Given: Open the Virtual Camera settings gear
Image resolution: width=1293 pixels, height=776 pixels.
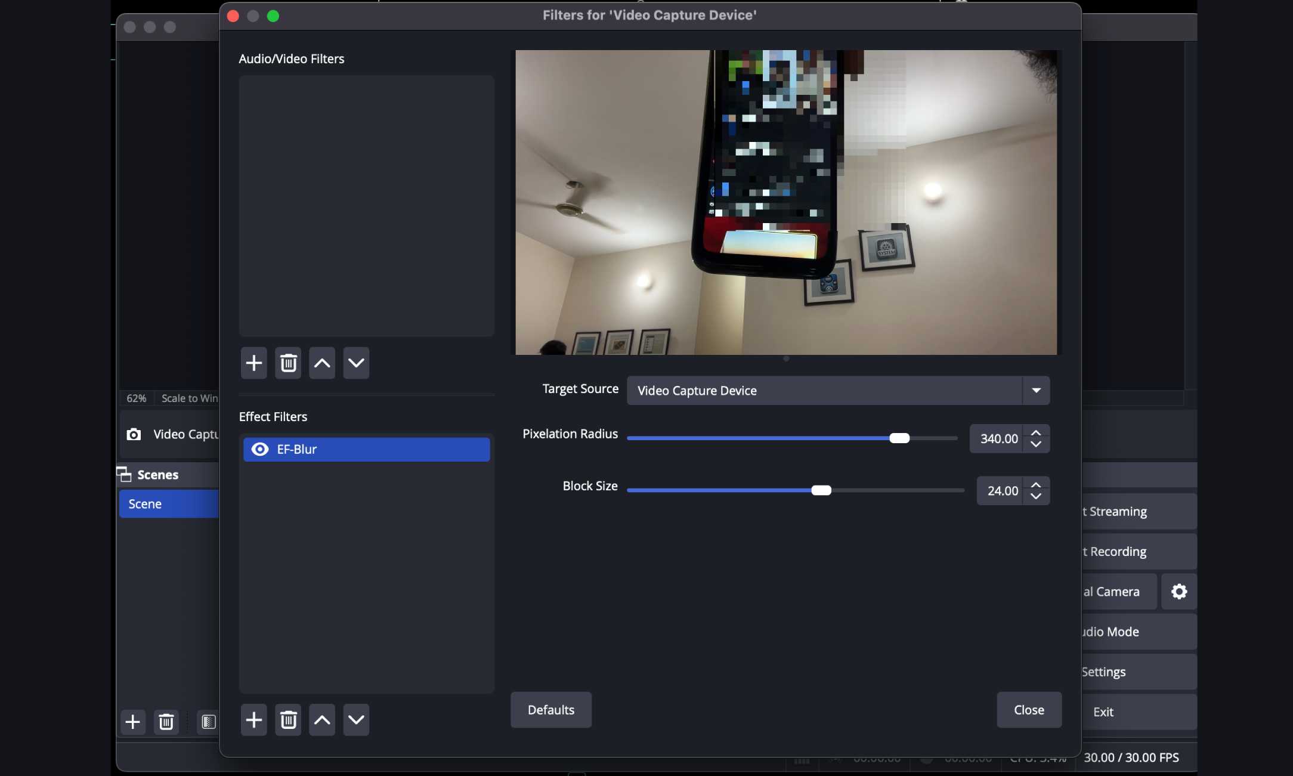Looking at the screenshot, I should 1179,591.
